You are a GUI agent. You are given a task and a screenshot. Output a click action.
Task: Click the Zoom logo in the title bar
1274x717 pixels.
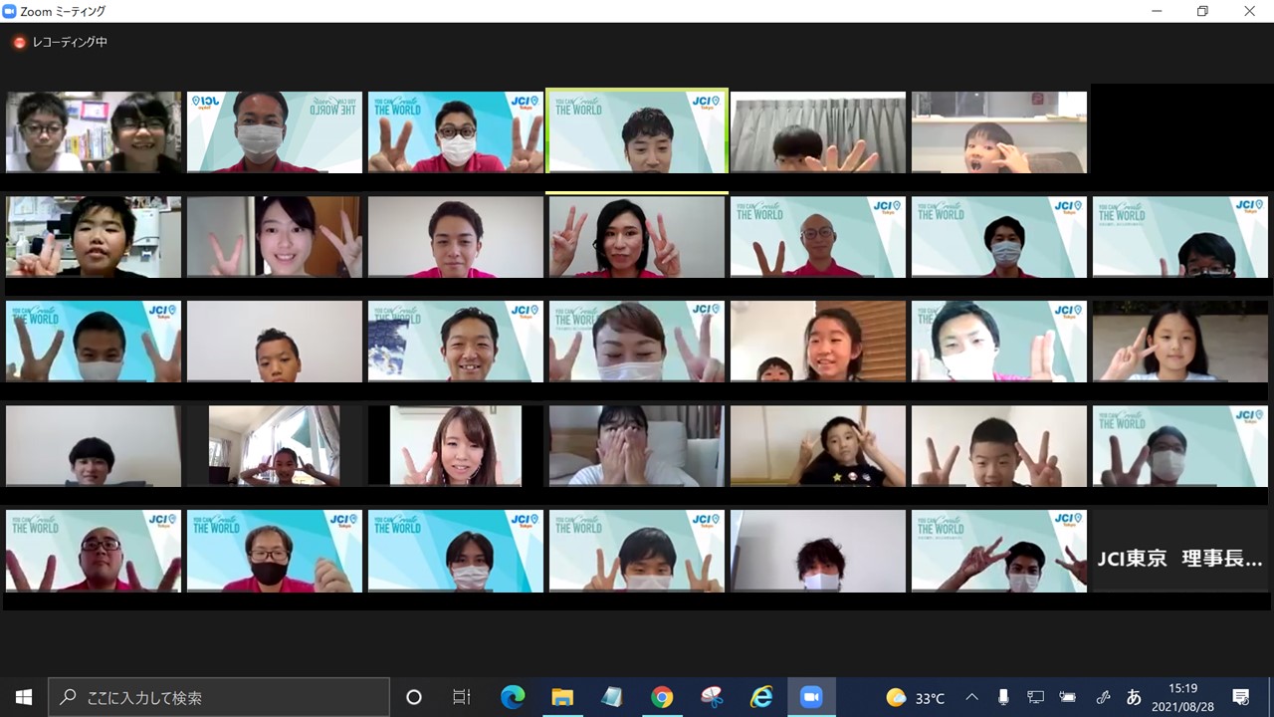click(11, 11)
